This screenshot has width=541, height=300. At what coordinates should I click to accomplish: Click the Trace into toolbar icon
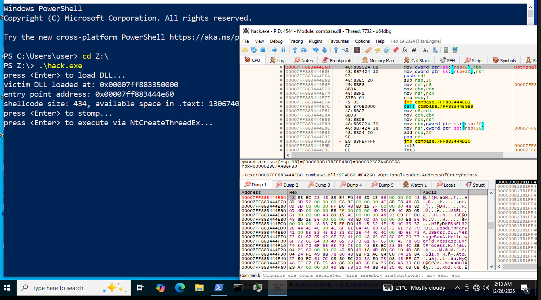click(316, 50)
